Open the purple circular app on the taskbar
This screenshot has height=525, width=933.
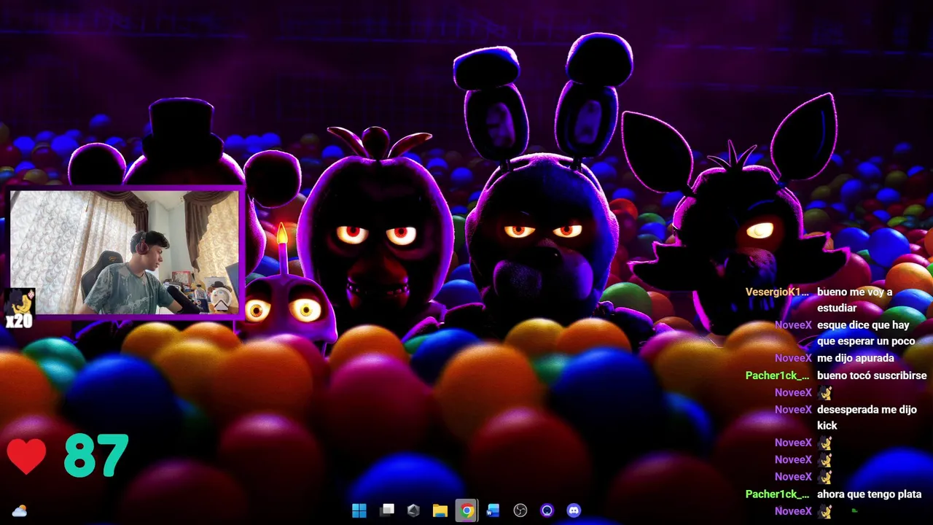[x=547, y=510]
